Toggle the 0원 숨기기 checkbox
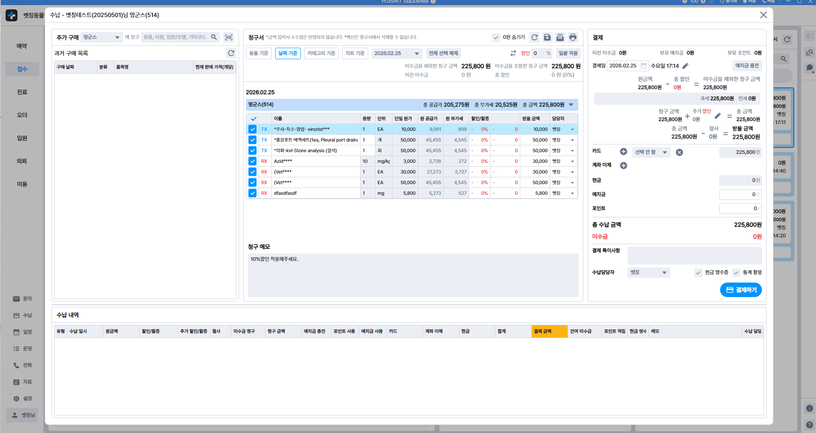The width and height of the screenshot is (816, 433). coord(496,38)
